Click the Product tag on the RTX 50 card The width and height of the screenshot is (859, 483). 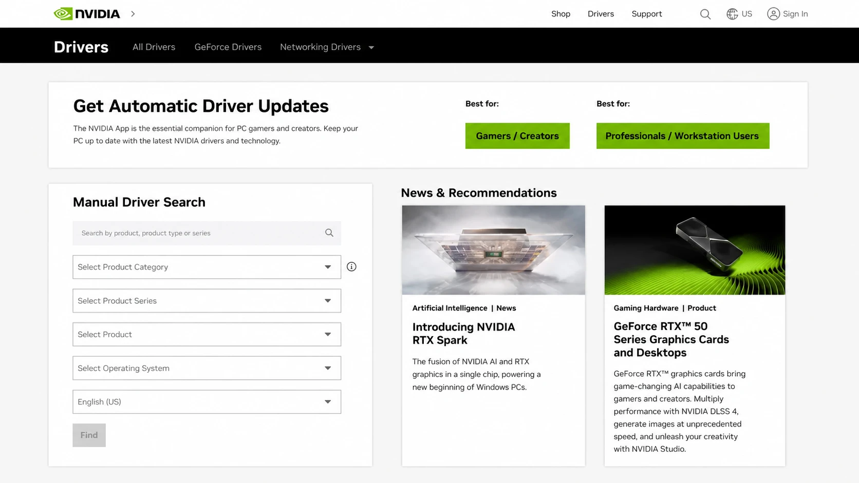coord(702,308)
